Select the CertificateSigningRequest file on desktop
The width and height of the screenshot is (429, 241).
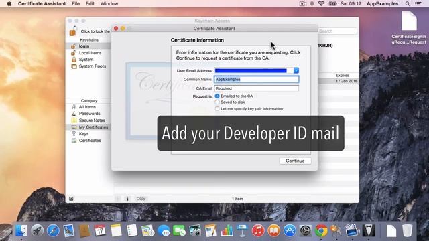tap(409, 27)
